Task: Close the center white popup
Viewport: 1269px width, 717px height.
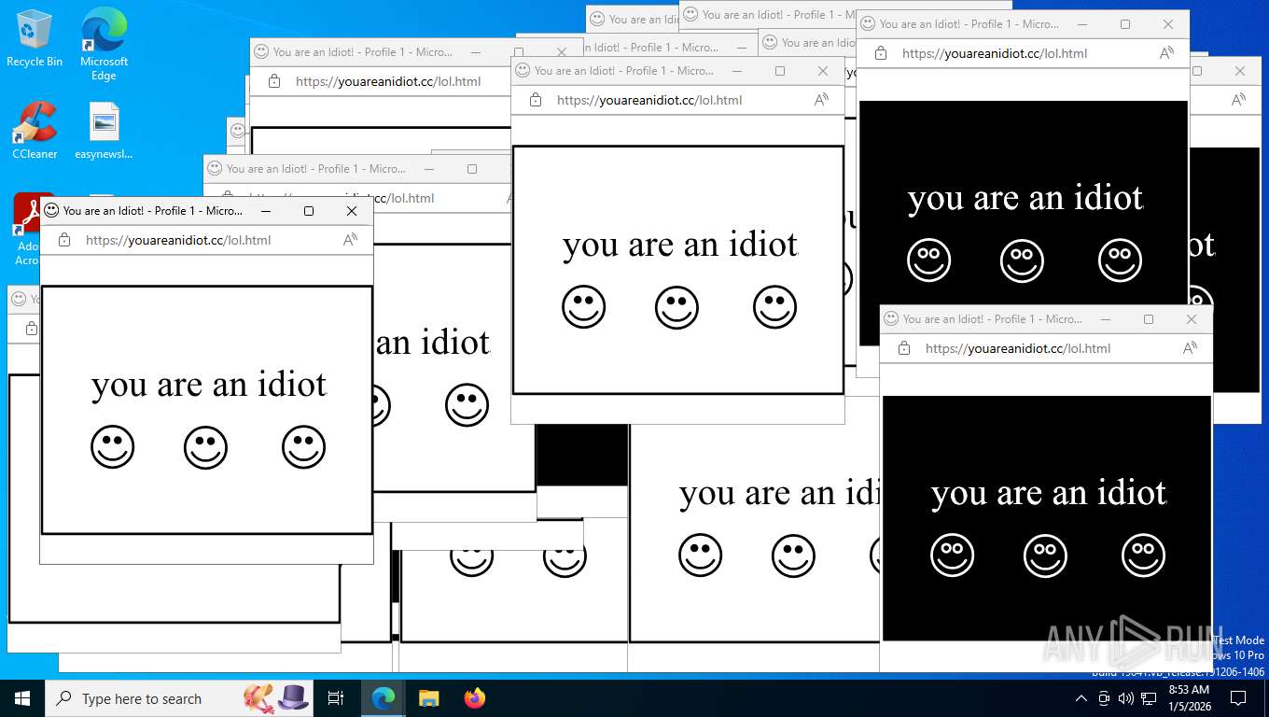Action: click(823, 71)
